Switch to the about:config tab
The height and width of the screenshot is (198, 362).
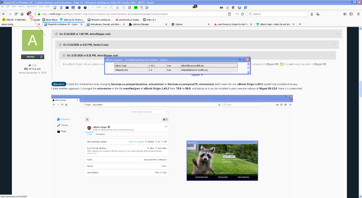(x=21, y=24)
